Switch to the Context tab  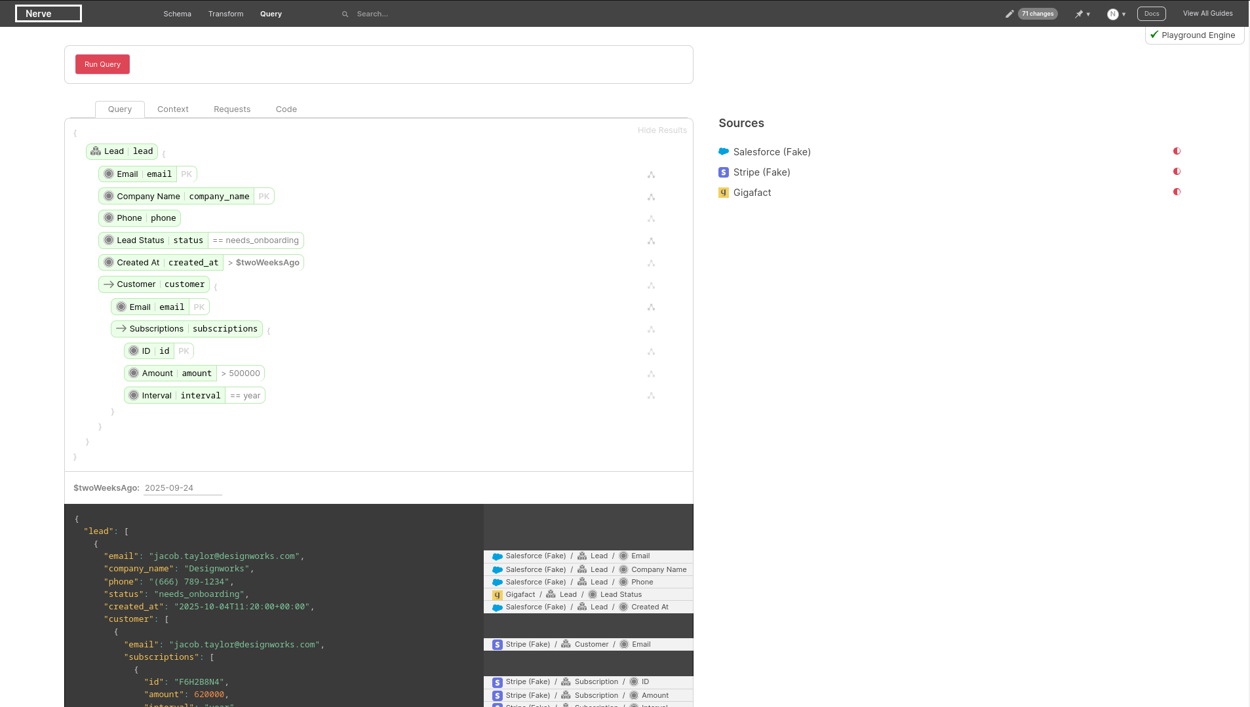(172, 109)
